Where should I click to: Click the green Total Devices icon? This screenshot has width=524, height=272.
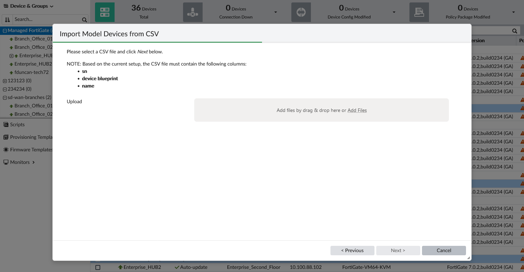tap(105, 12)
